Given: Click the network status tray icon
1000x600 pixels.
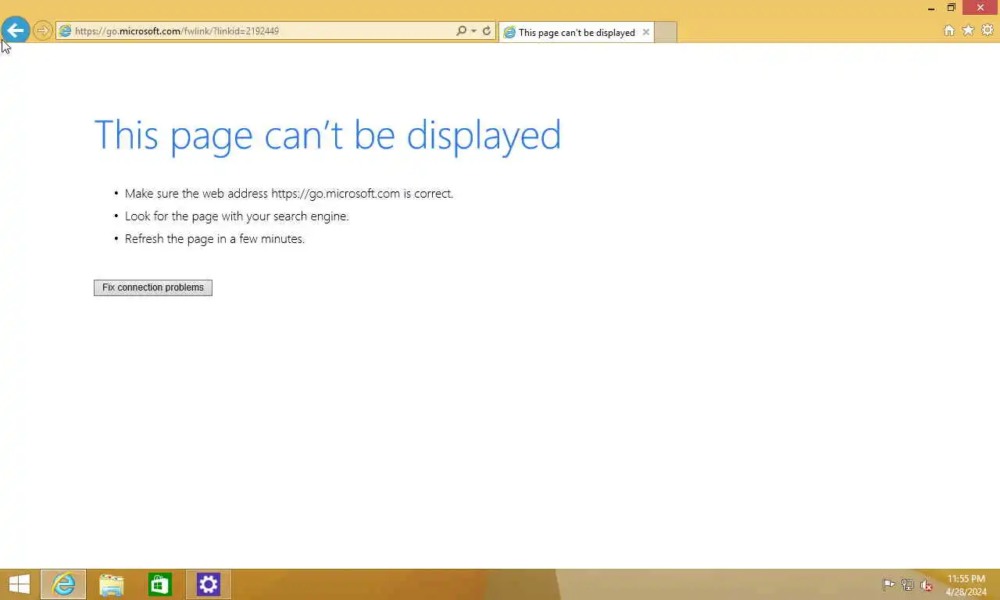Looking at the screenshot, I should tap(908, 584).
